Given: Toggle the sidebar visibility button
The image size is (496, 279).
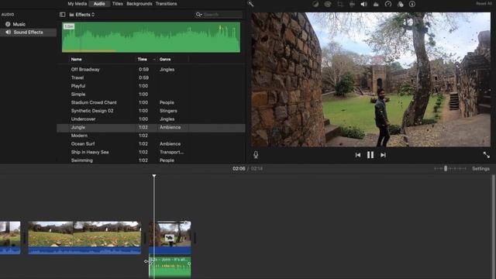Looking at the screenshot, I should pyautogui.click(x=62, y=15).
